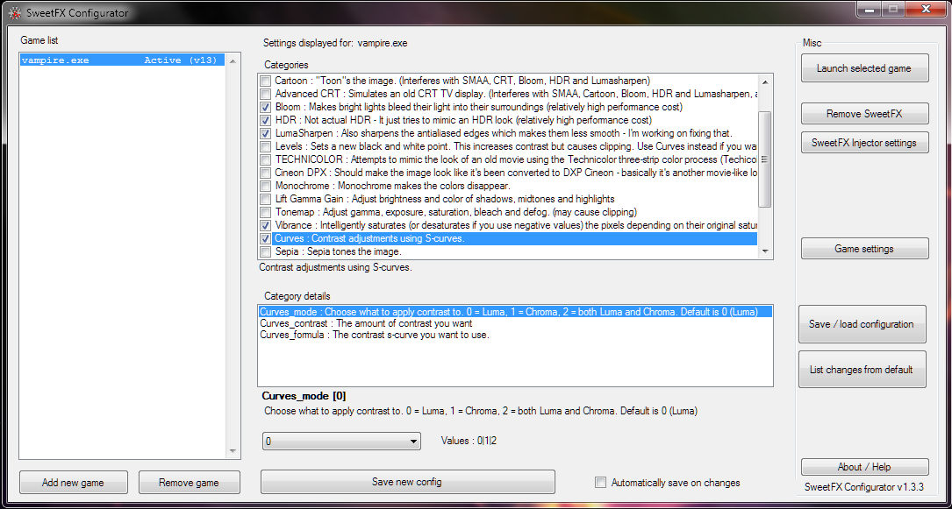Click Game list scroll up arrow
This screenshot has width=952, height=509.
coord(232,61)
